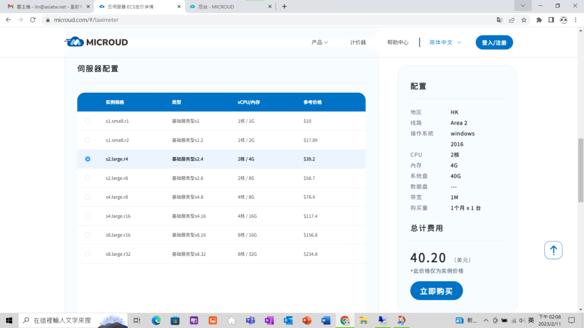
Task: Click the 立即购买 button
Action: (x=436, y=291)
